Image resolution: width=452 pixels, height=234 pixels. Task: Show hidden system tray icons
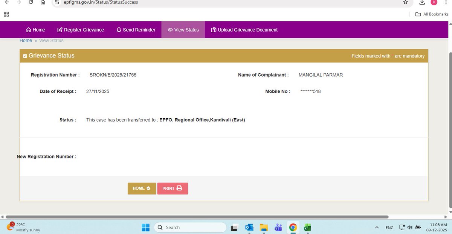point(377,227)
